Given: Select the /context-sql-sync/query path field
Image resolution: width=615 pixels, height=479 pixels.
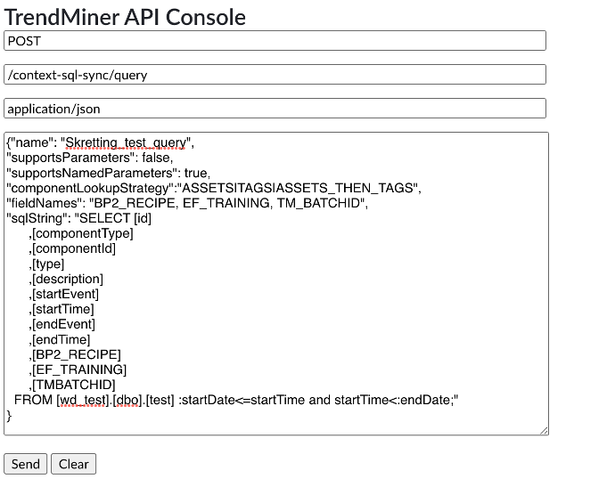Looking at the screenshot, I should tap(275, 75).
